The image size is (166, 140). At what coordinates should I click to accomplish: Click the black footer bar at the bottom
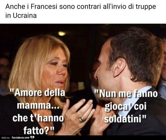pyautogui.click(x=83, y=138)
